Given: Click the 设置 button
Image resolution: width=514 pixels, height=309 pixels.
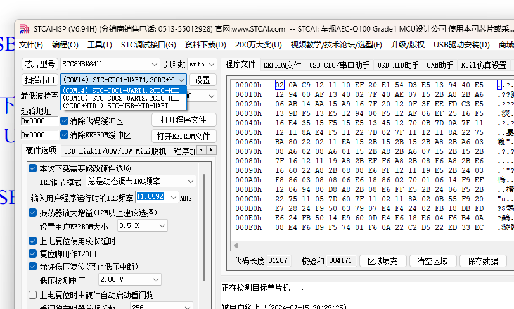Looking at the screenshot, I should click(x=203, y=80).
